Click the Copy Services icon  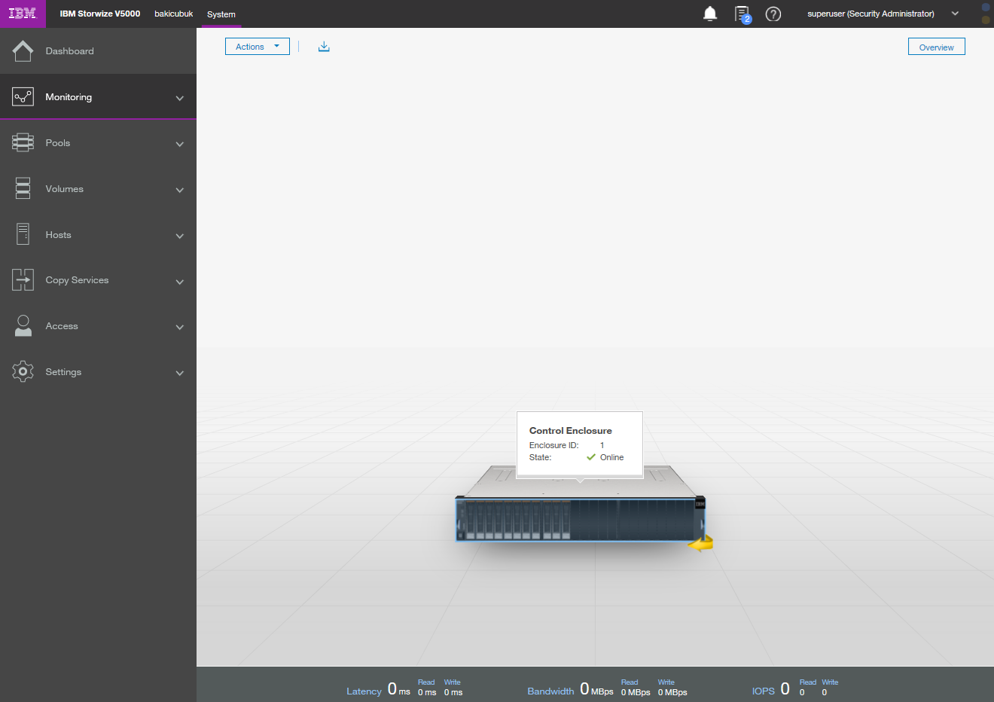coord(23,280)
